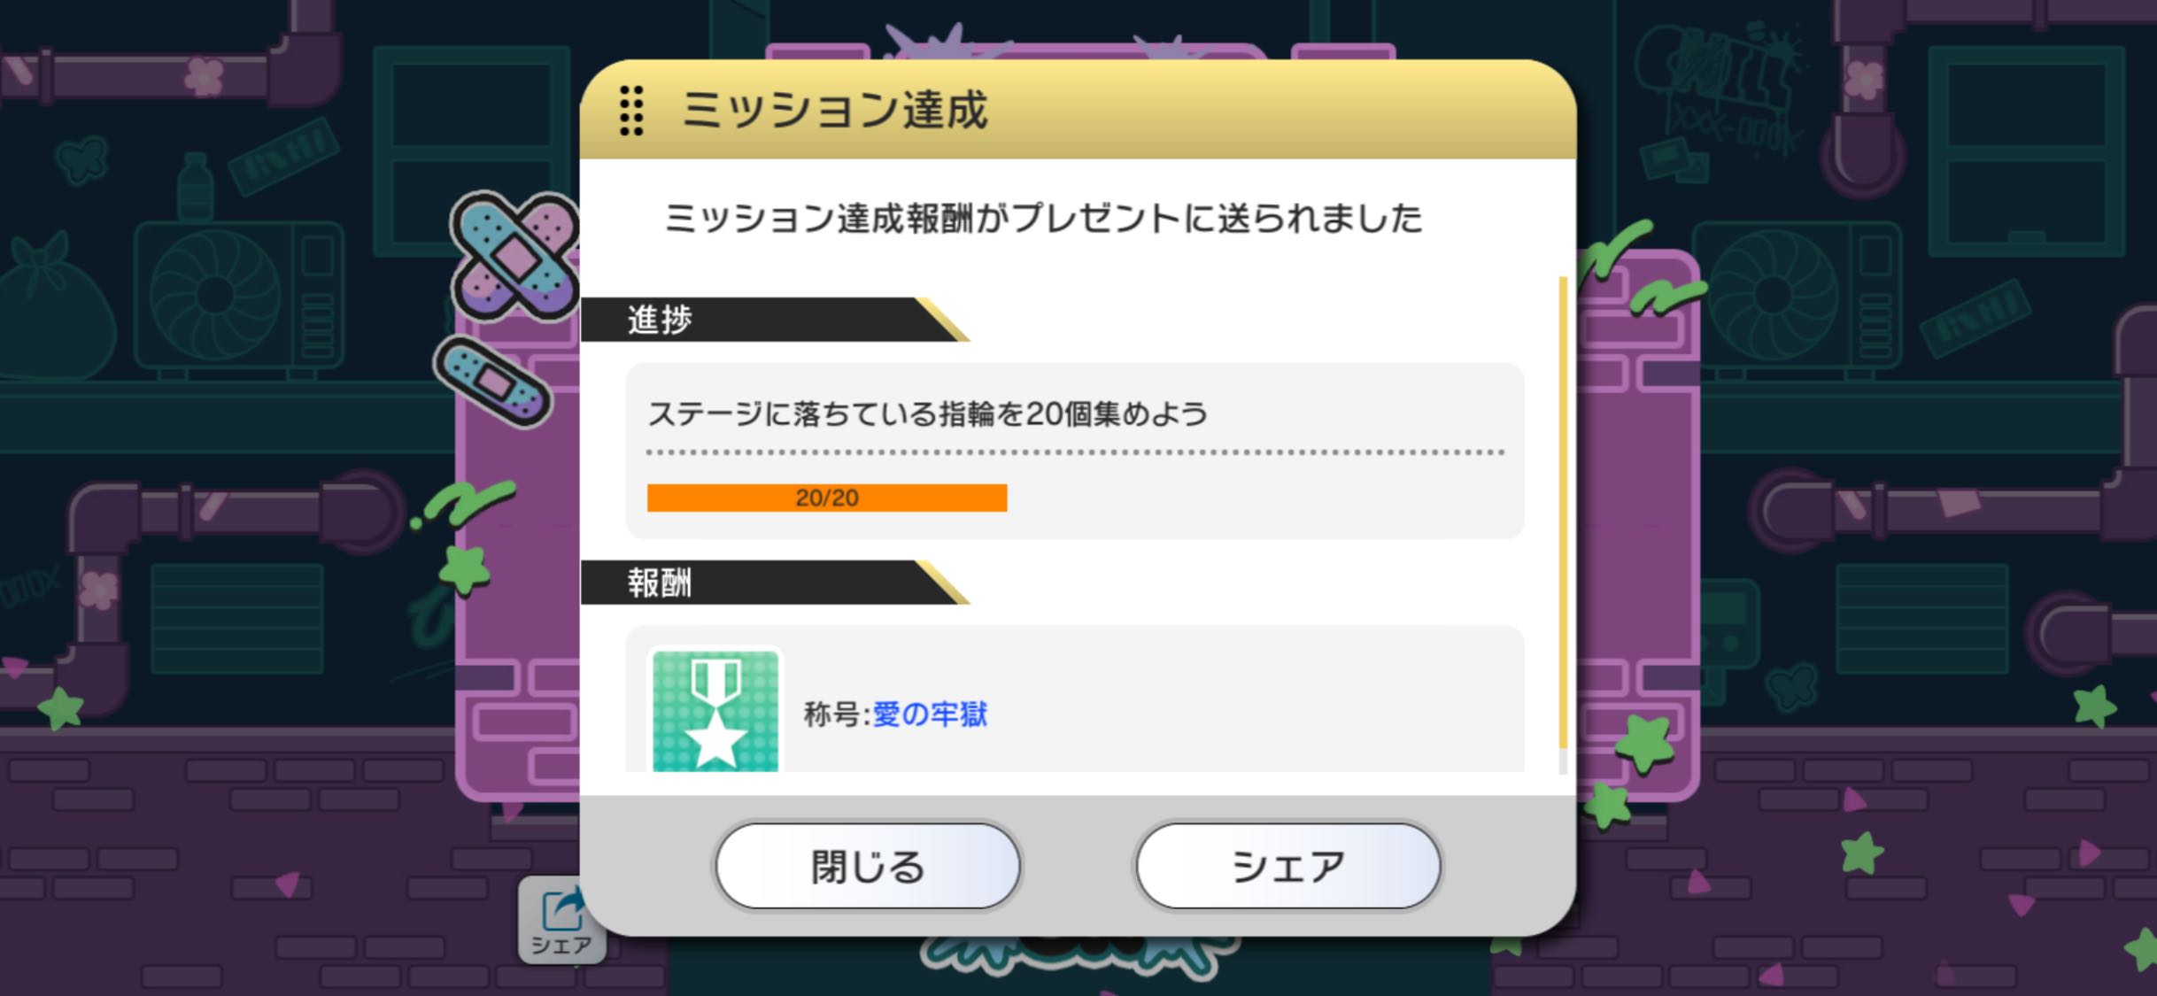Viewport: 2157px width, 996px height.
Task: Open the 愛の牢獄 title link
Action: 930,714
